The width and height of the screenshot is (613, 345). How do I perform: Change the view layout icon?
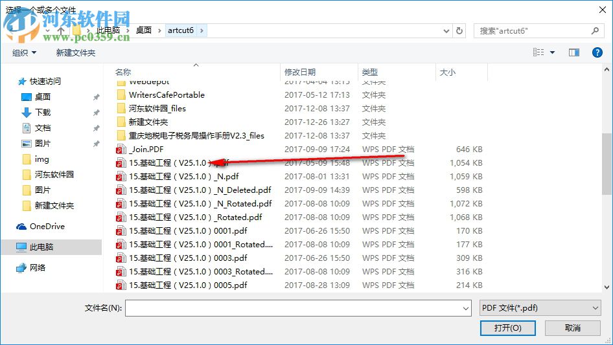538,52
